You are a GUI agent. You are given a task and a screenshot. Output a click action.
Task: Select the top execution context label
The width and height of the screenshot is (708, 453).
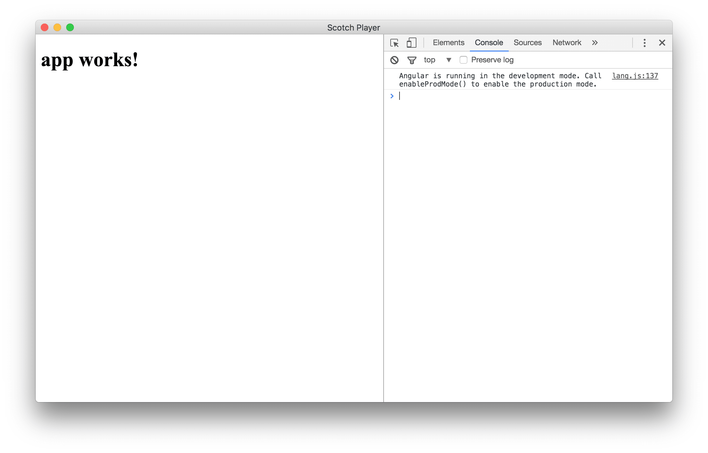point(429,60)
